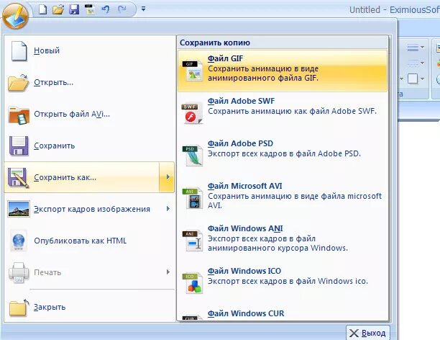
Task: Open Customize Quick Access Toolbar dropdown arrow
Action: [143, 9]
